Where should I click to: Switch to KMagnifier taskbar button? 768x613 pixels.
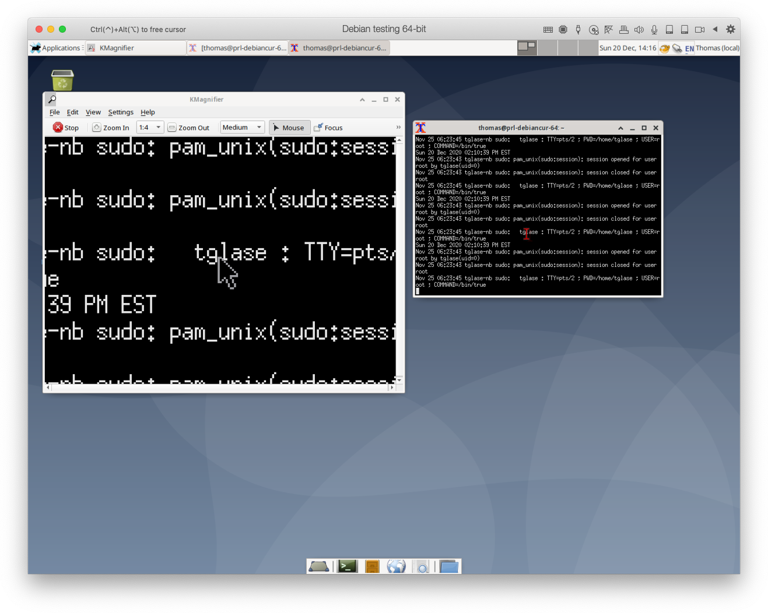pos(136,48)
